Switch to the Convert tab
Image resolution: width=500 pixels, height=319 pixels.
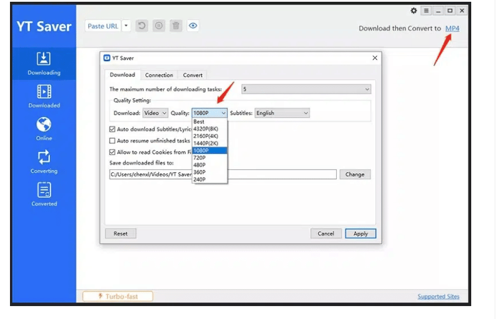(x=193, y=75)
